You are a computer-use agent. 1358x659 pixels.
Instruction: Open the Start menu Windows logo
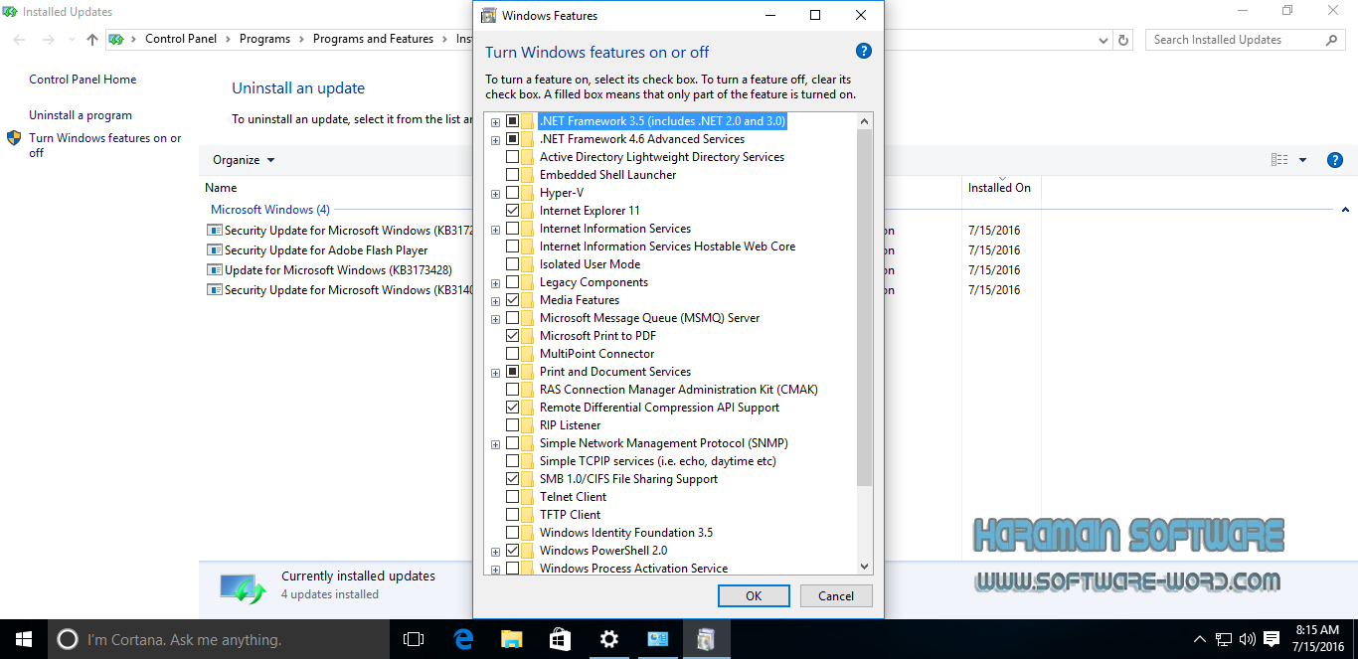[x=23, y=639]
